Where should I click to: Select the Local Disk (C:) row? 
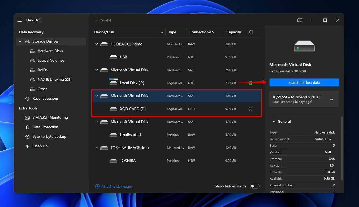(176, 83)
